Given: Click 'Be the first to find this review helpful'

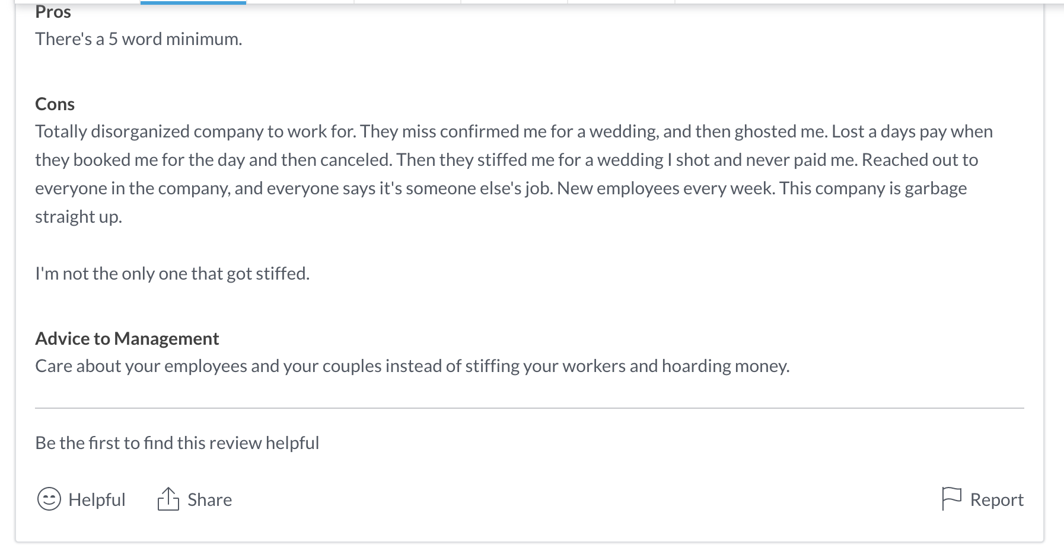Looking at the screenshot, I should (177, 443).
